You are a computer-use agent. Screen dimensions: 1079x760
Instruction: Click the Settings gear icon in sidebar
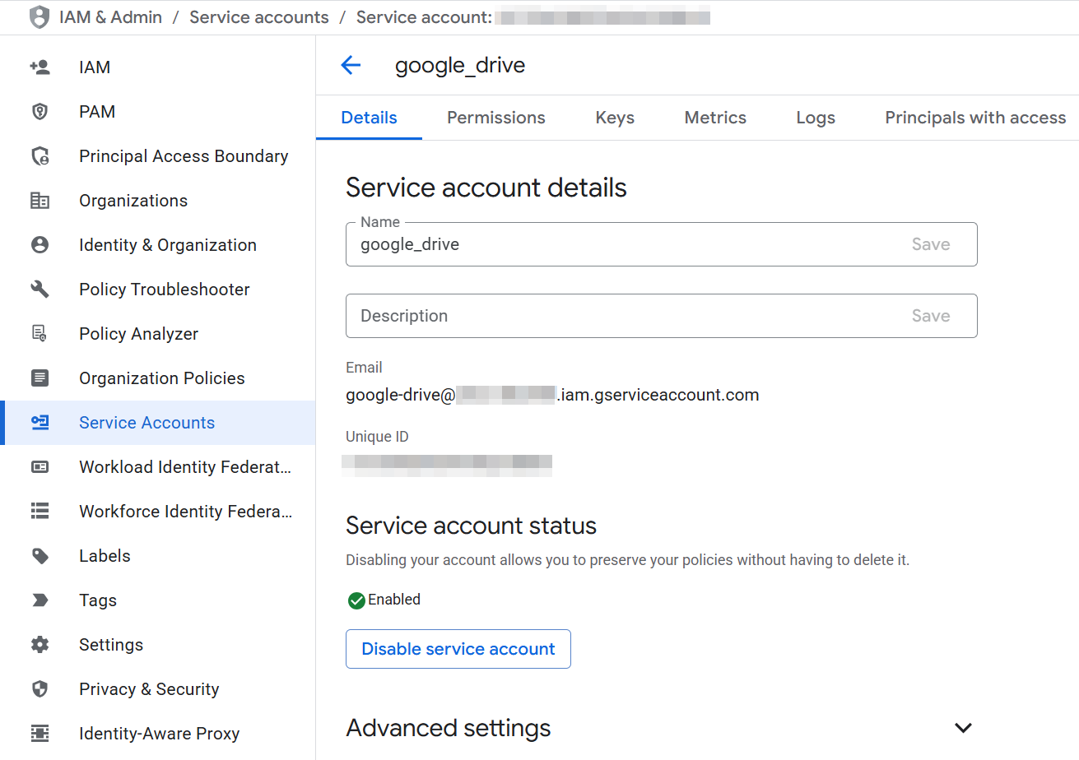click(x=40, y=644)
